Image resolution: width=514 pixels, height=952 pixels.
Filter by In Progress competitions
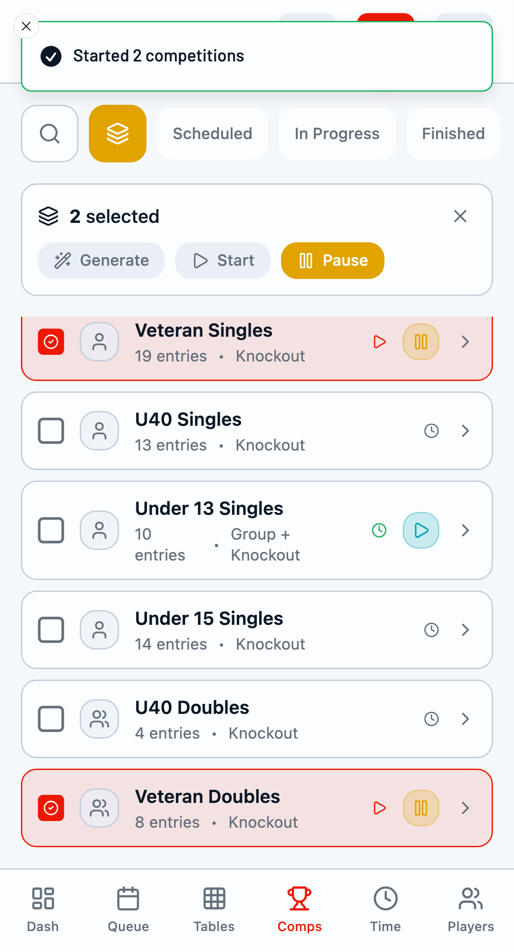(337, 134)
